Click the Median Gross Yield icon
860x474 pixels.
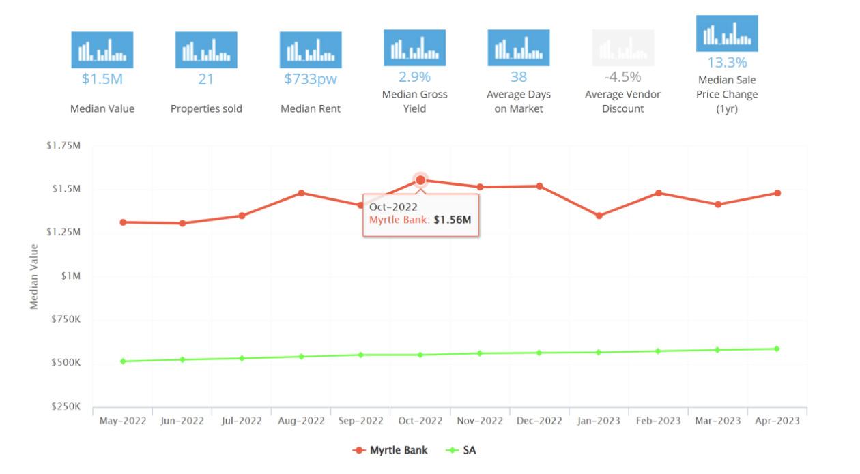tap(414, 48)
